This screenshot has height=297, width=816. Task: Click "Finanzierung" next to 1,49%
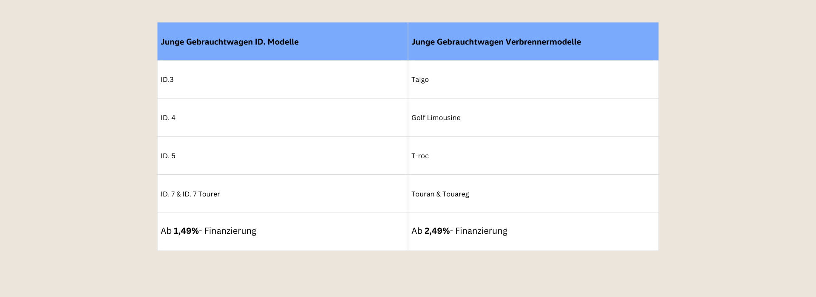click(x=230, y=231)
